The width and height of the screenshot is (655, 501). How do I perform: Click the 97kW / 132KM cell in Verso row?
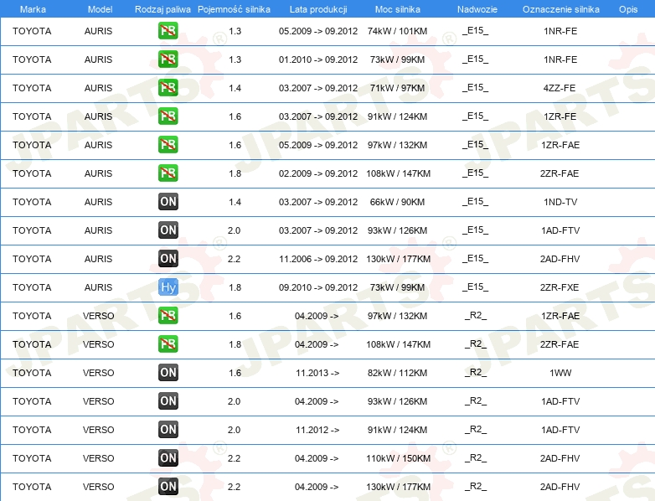point(397,316)
